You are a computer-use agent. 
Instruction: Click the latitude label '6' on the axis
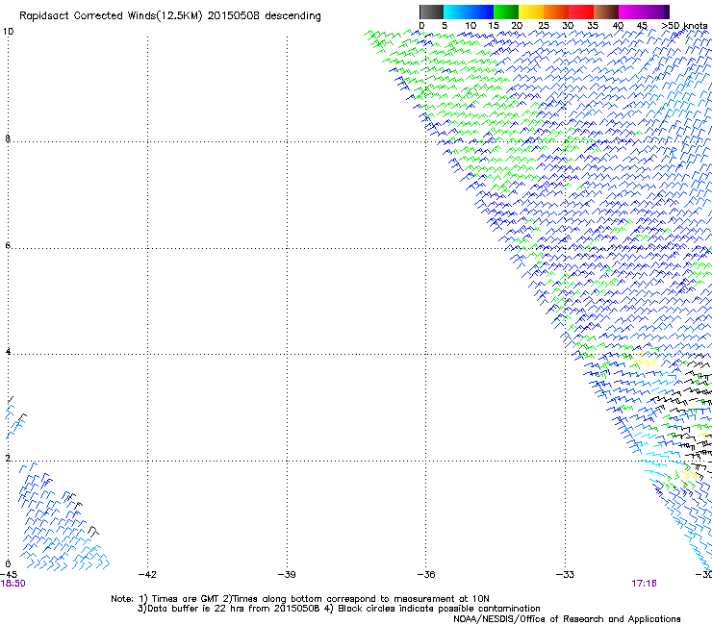[8, 245]
